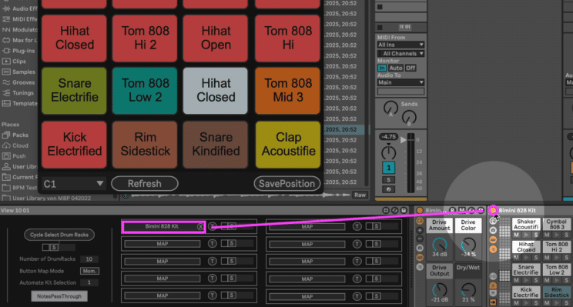The image size is (573, 307).
Task: Click the Automate Kit Selection value 1
Action: pos(89,282)
